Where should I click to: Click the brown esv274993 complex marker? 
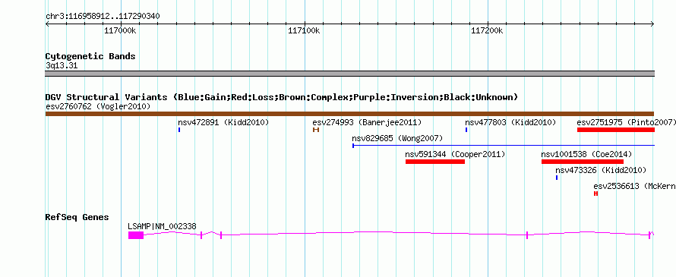(316, 130)
